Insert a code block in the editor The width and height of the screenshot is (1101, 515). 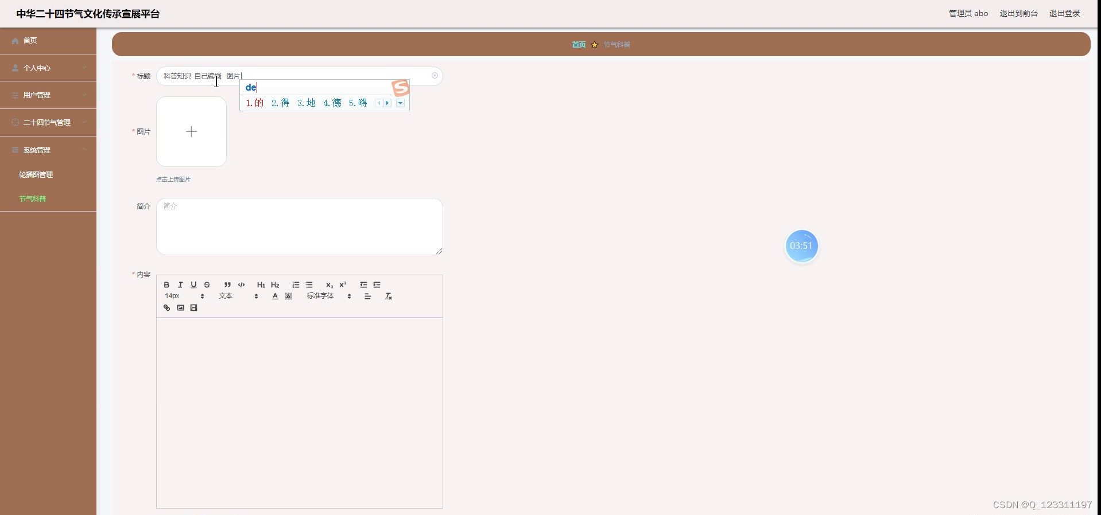tap(241, 285)
